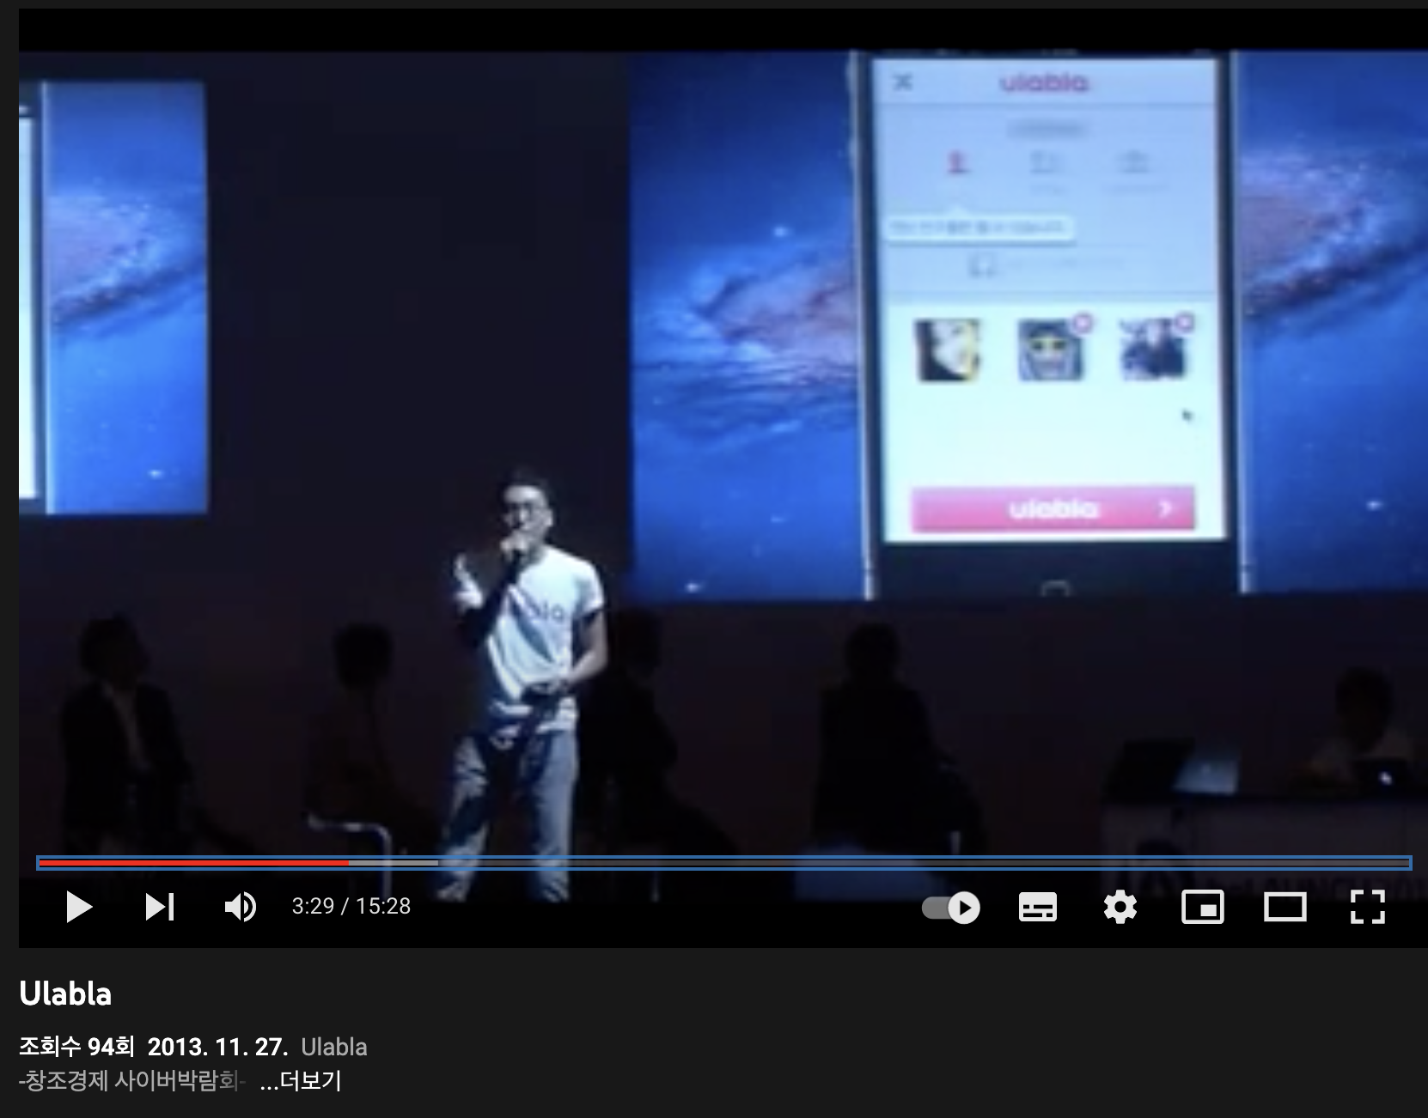Open video settings gear

point(1120,907)
